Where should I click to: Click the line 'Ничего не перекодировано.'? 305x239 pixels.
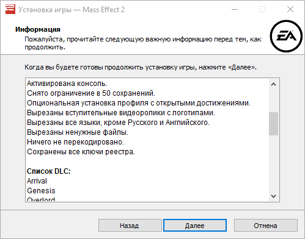[75, 142]
